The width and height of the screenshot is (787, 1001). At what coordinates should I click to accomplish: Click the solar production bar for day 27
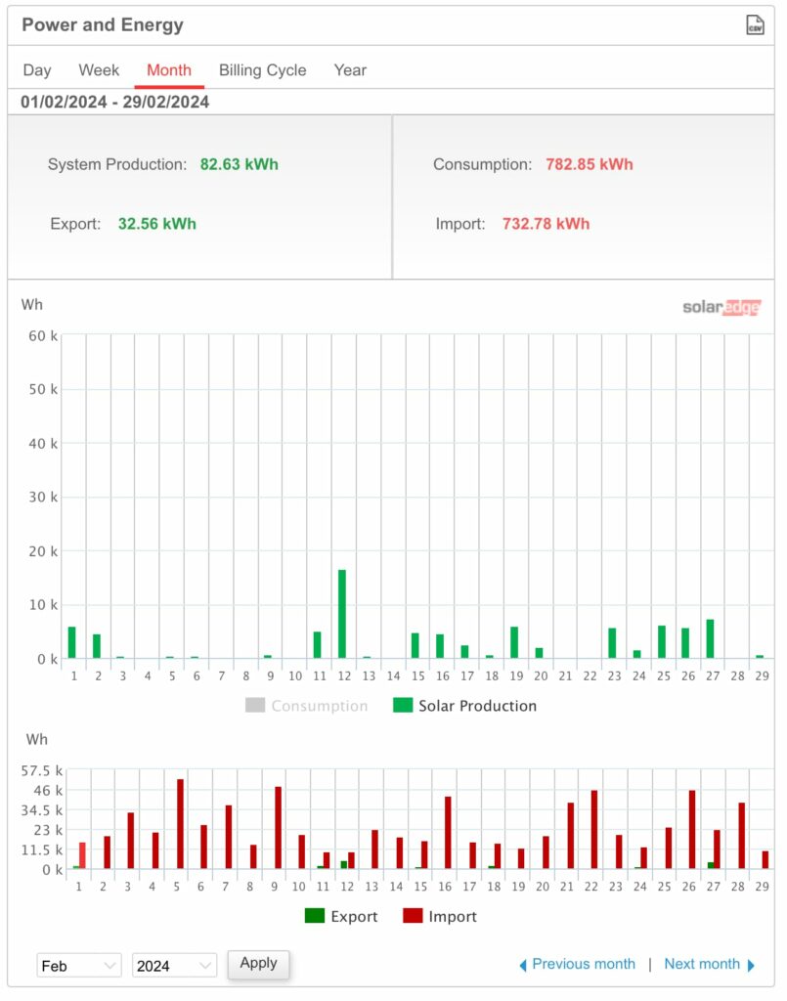pyautogui.click(x=711, y=638)
